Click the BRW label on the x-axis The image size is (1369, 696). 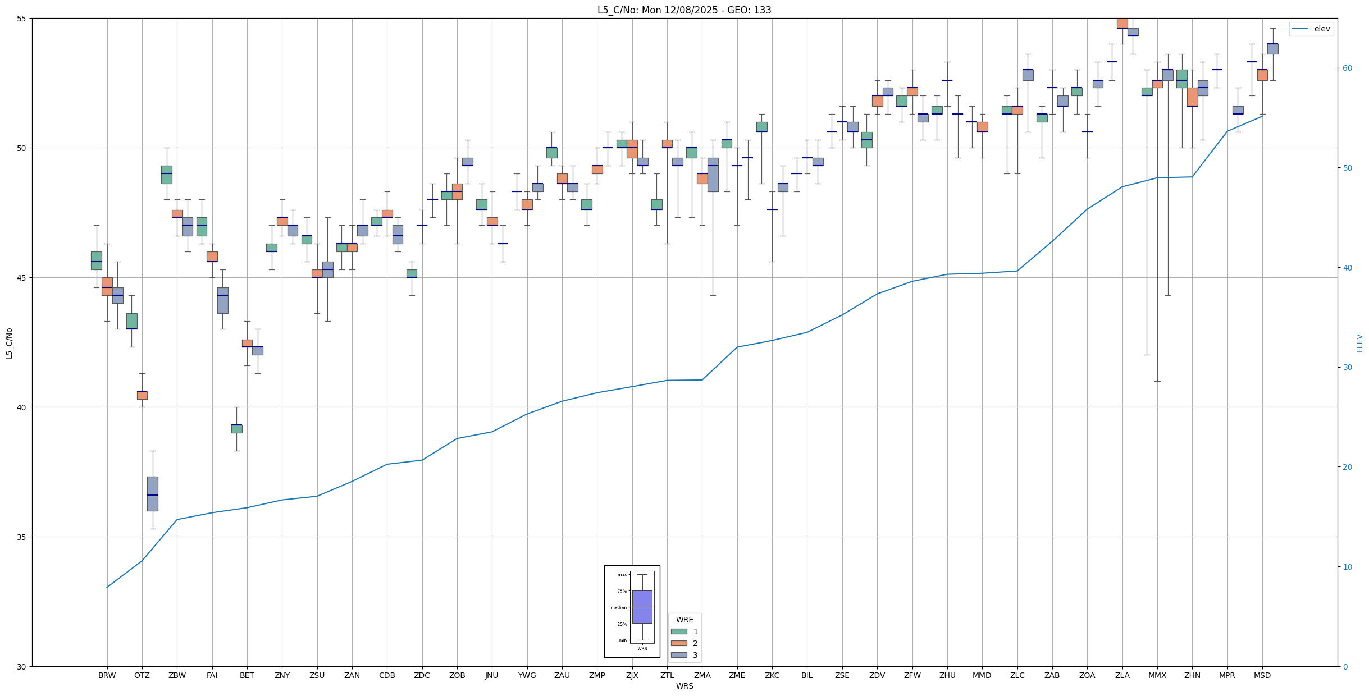tap(107, 675)
